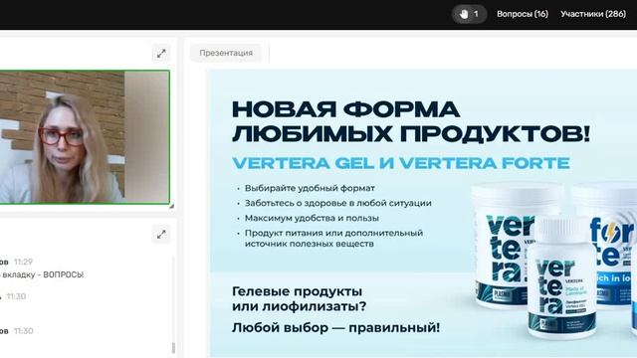Click bullet Заботьтесь о здоровье в любой ситуации
This screenshot has height=358, width=637.
(338, 203)
